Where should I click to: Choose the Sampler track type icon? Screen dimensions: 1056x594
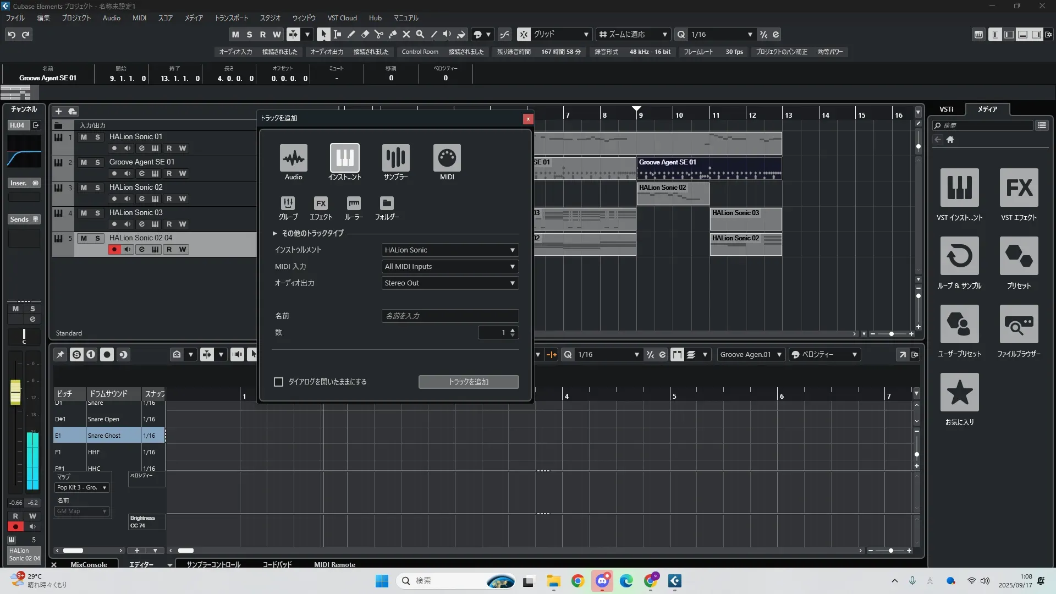395,158
